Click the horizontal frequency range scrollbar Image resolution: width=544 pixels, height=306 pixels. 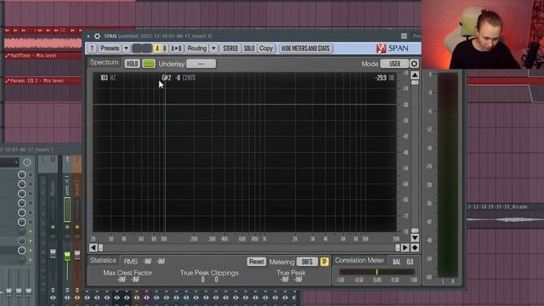click(x=249, y=247)
